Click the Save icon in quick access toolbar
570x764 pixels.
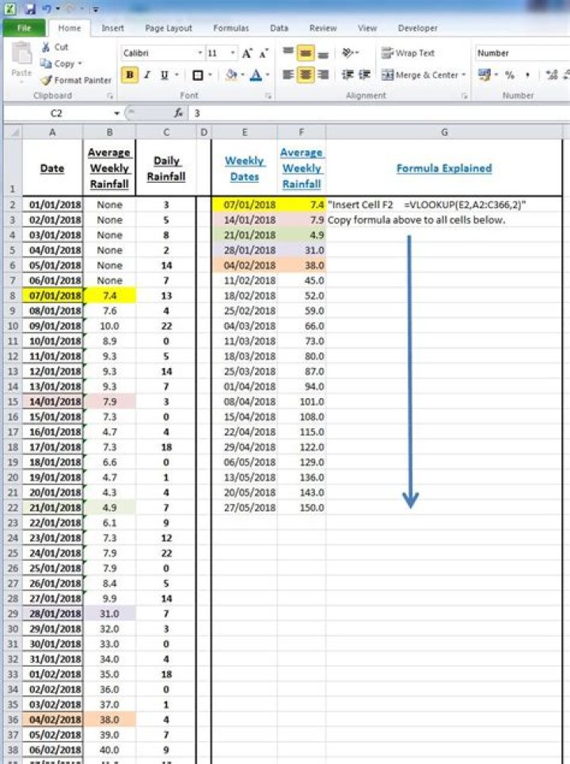click(30, 8)
